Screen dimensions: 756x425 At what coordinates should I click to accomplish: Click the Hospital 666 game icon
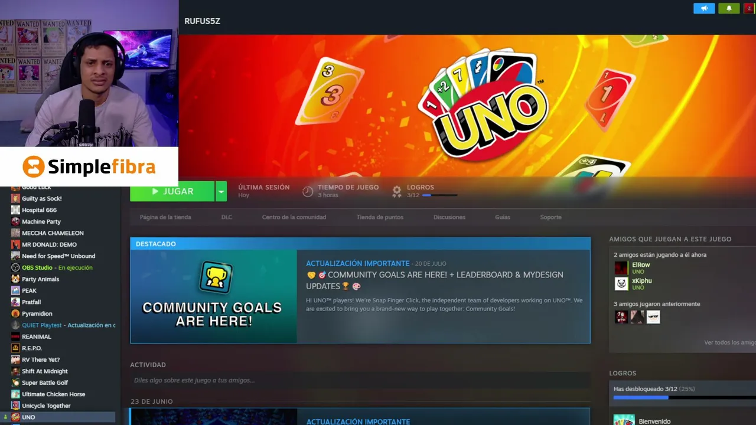15,210
